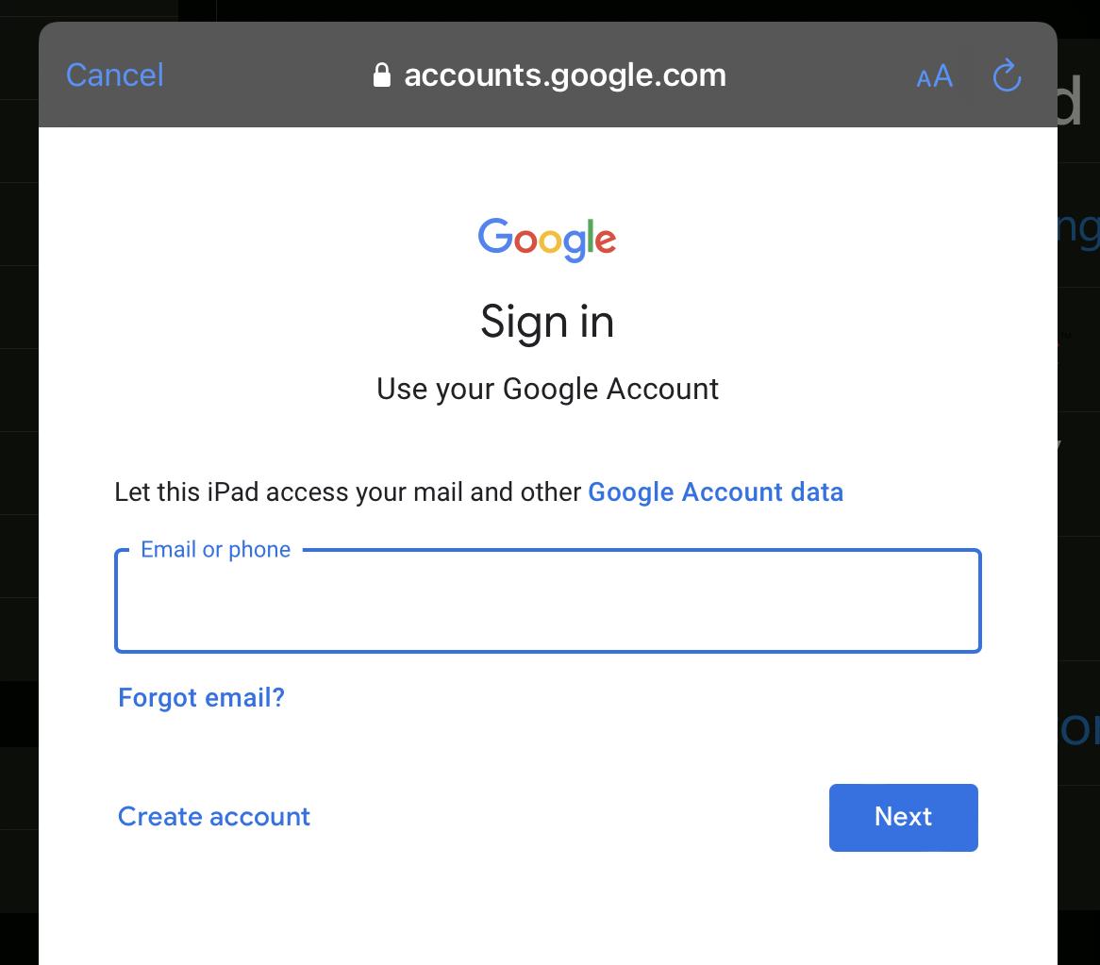Screen dimensions: 1100x965
Task: Click the blue Next button
Action: (904, 818)
